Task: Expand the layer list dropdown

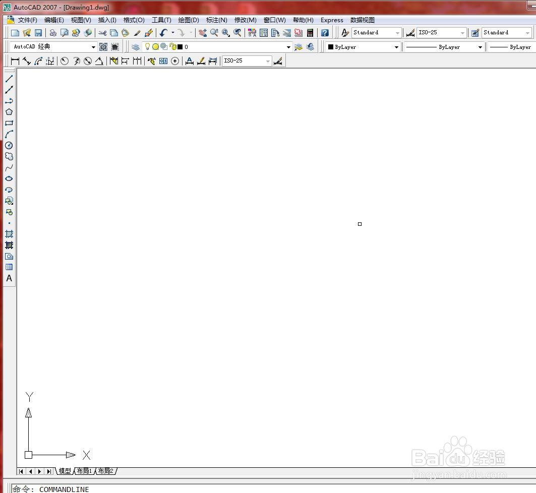Action: pyautogui.click(x=288, y=47)
